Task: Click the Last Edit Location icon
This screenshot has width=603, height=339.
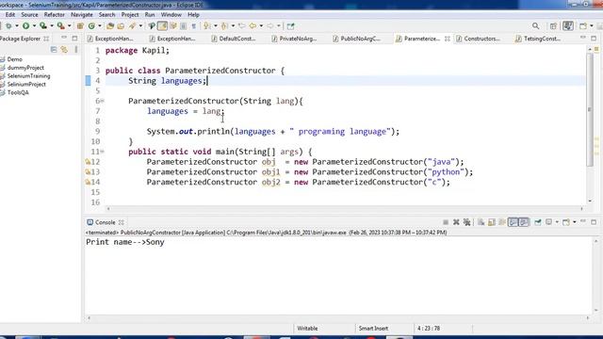Action: coord(241,25)
